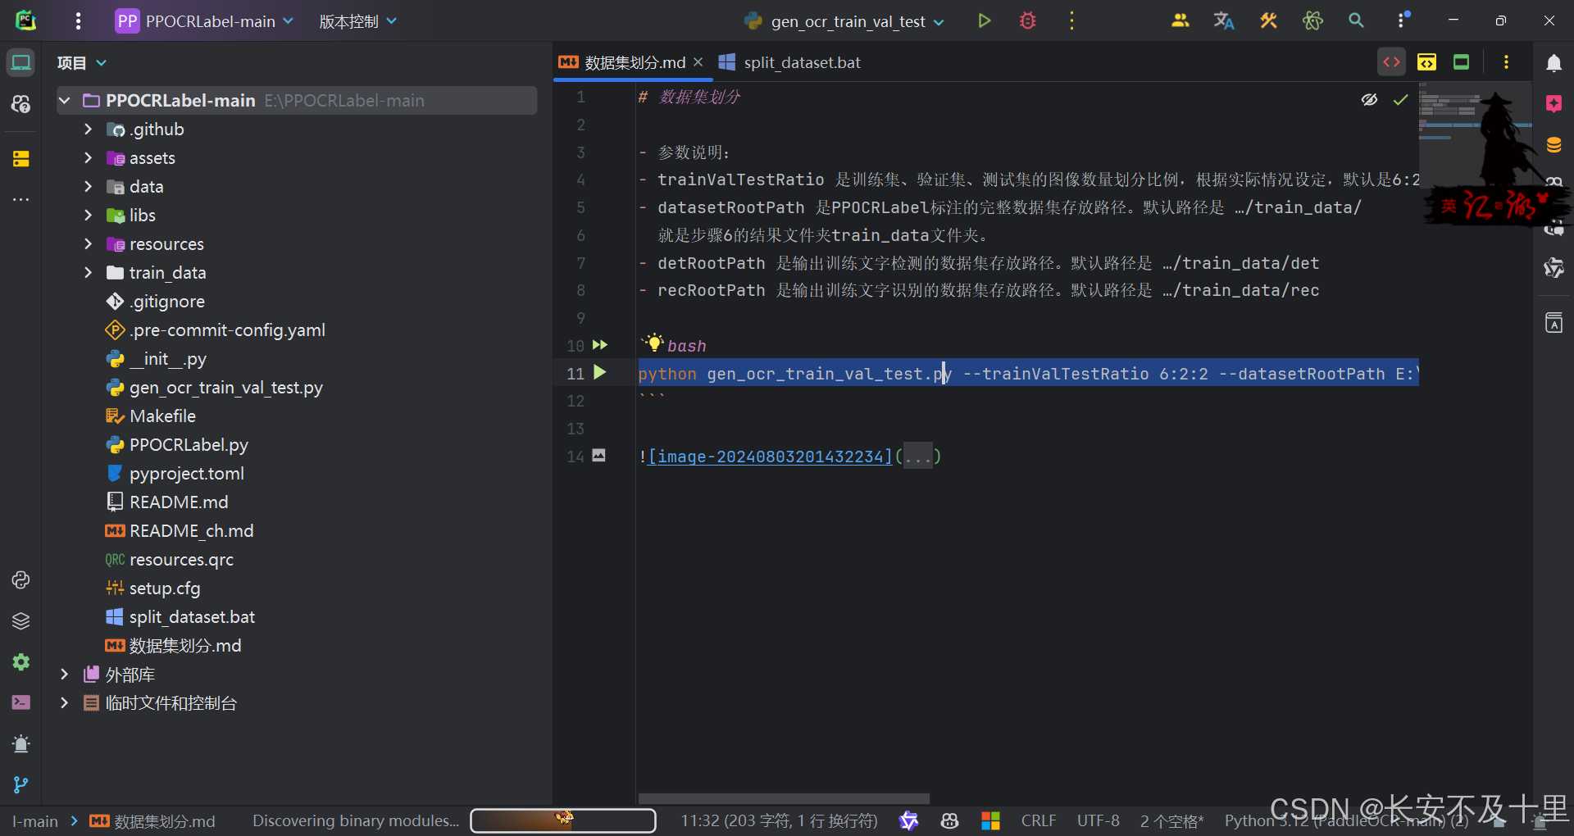Click 数据集划分.md breadcrumb in status bar
Screen dimensions: 1574x836
pos(152,820)
